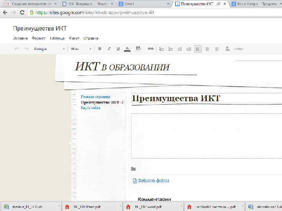This screenshot has height=211, width=282.
Task: Click the Главная страница sidebar link
Action: pyautogui.click(x=95, y=97)
